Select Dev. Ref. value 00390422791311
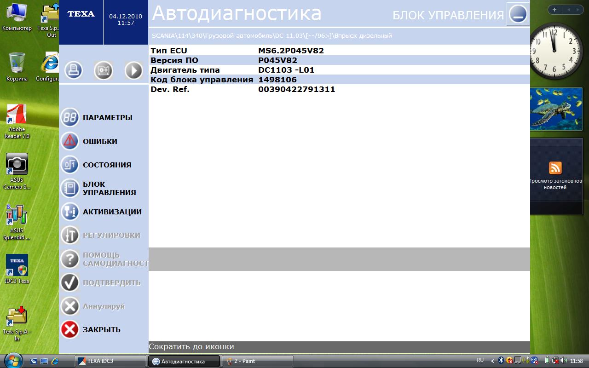589x368 pixels. (x=297, y=89)
